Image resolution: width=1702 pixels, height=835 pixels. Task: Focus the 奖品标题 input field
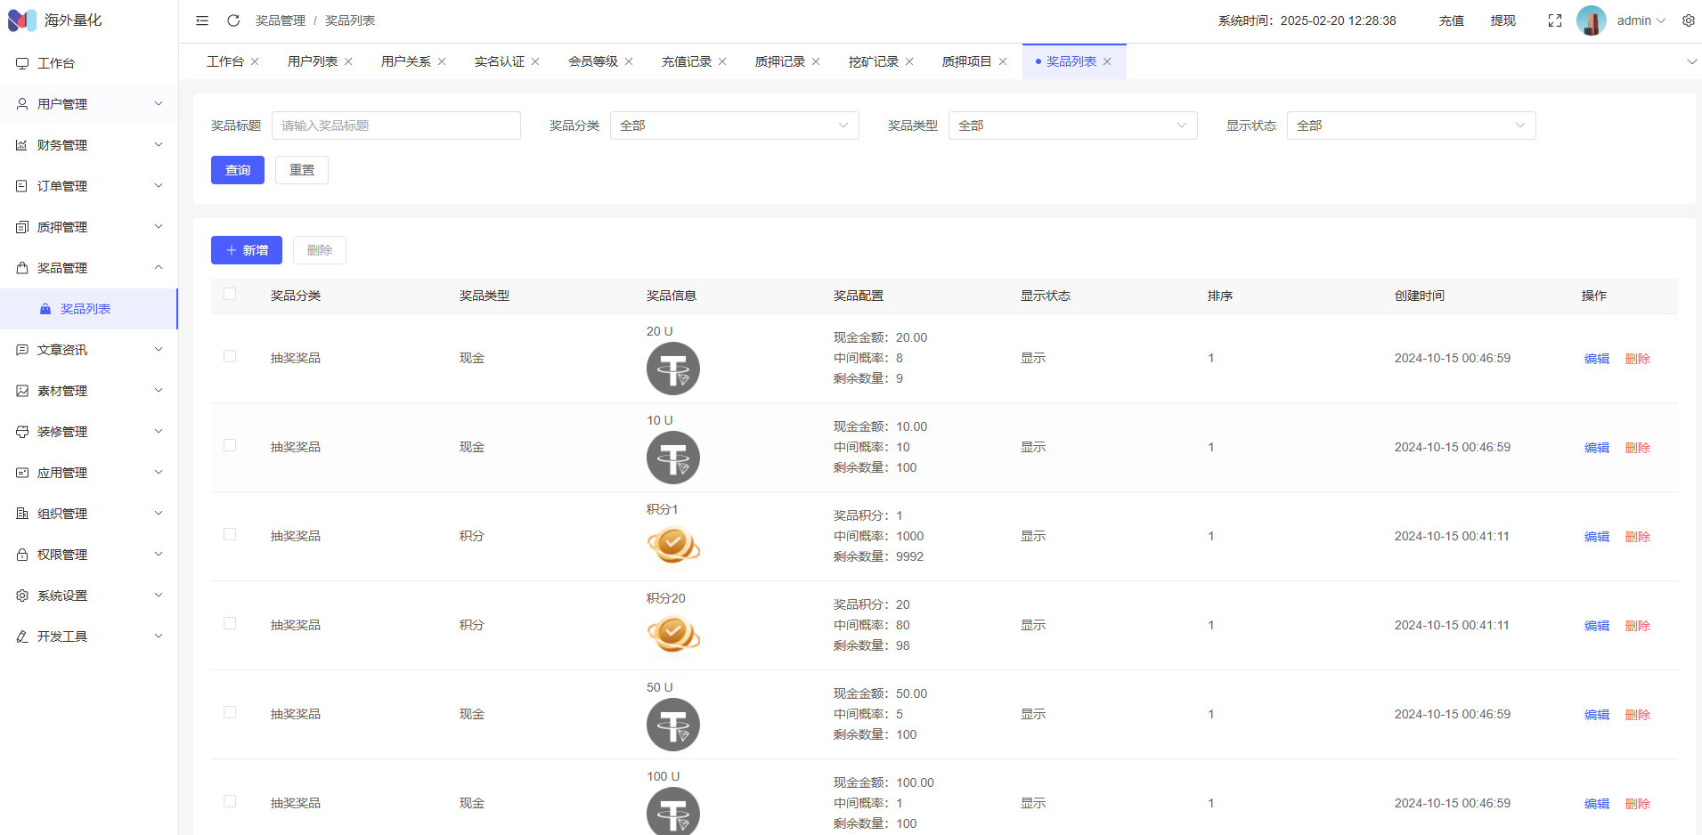click(x=395, y=126)
